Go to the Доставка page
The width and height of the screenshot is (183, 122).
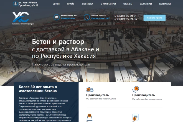point(87,4)
